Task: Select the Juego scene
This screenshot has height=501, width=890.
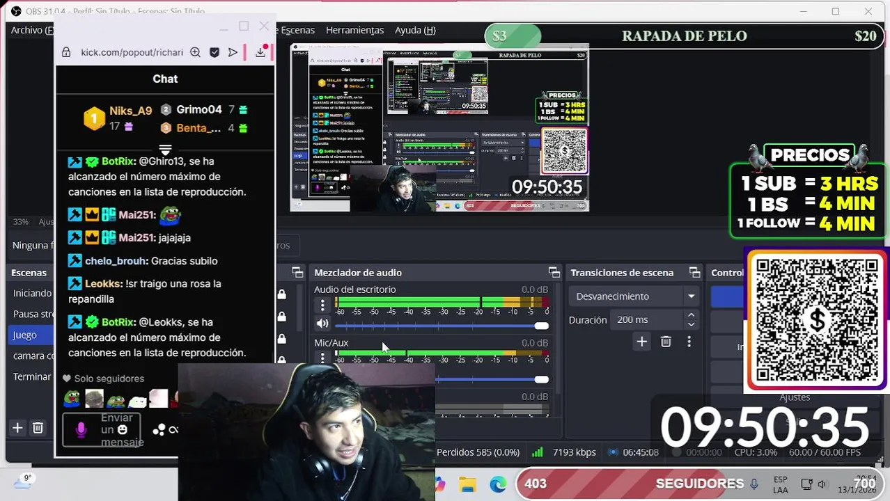Action: 32,335
